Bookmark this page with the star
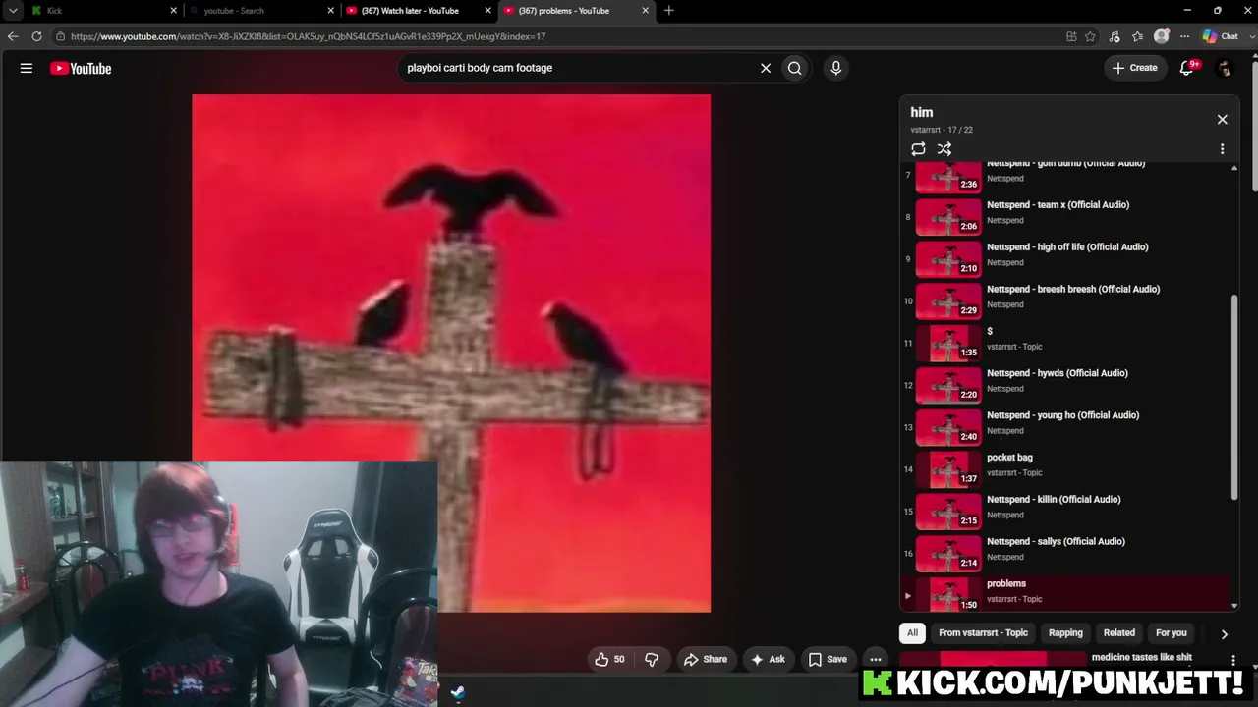Viewport: 1258px width, 707px height. tap(1090, 36)
